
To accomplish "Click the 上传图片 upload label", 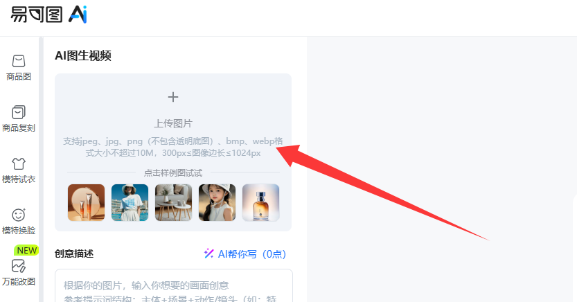I will tap(173, 123).
